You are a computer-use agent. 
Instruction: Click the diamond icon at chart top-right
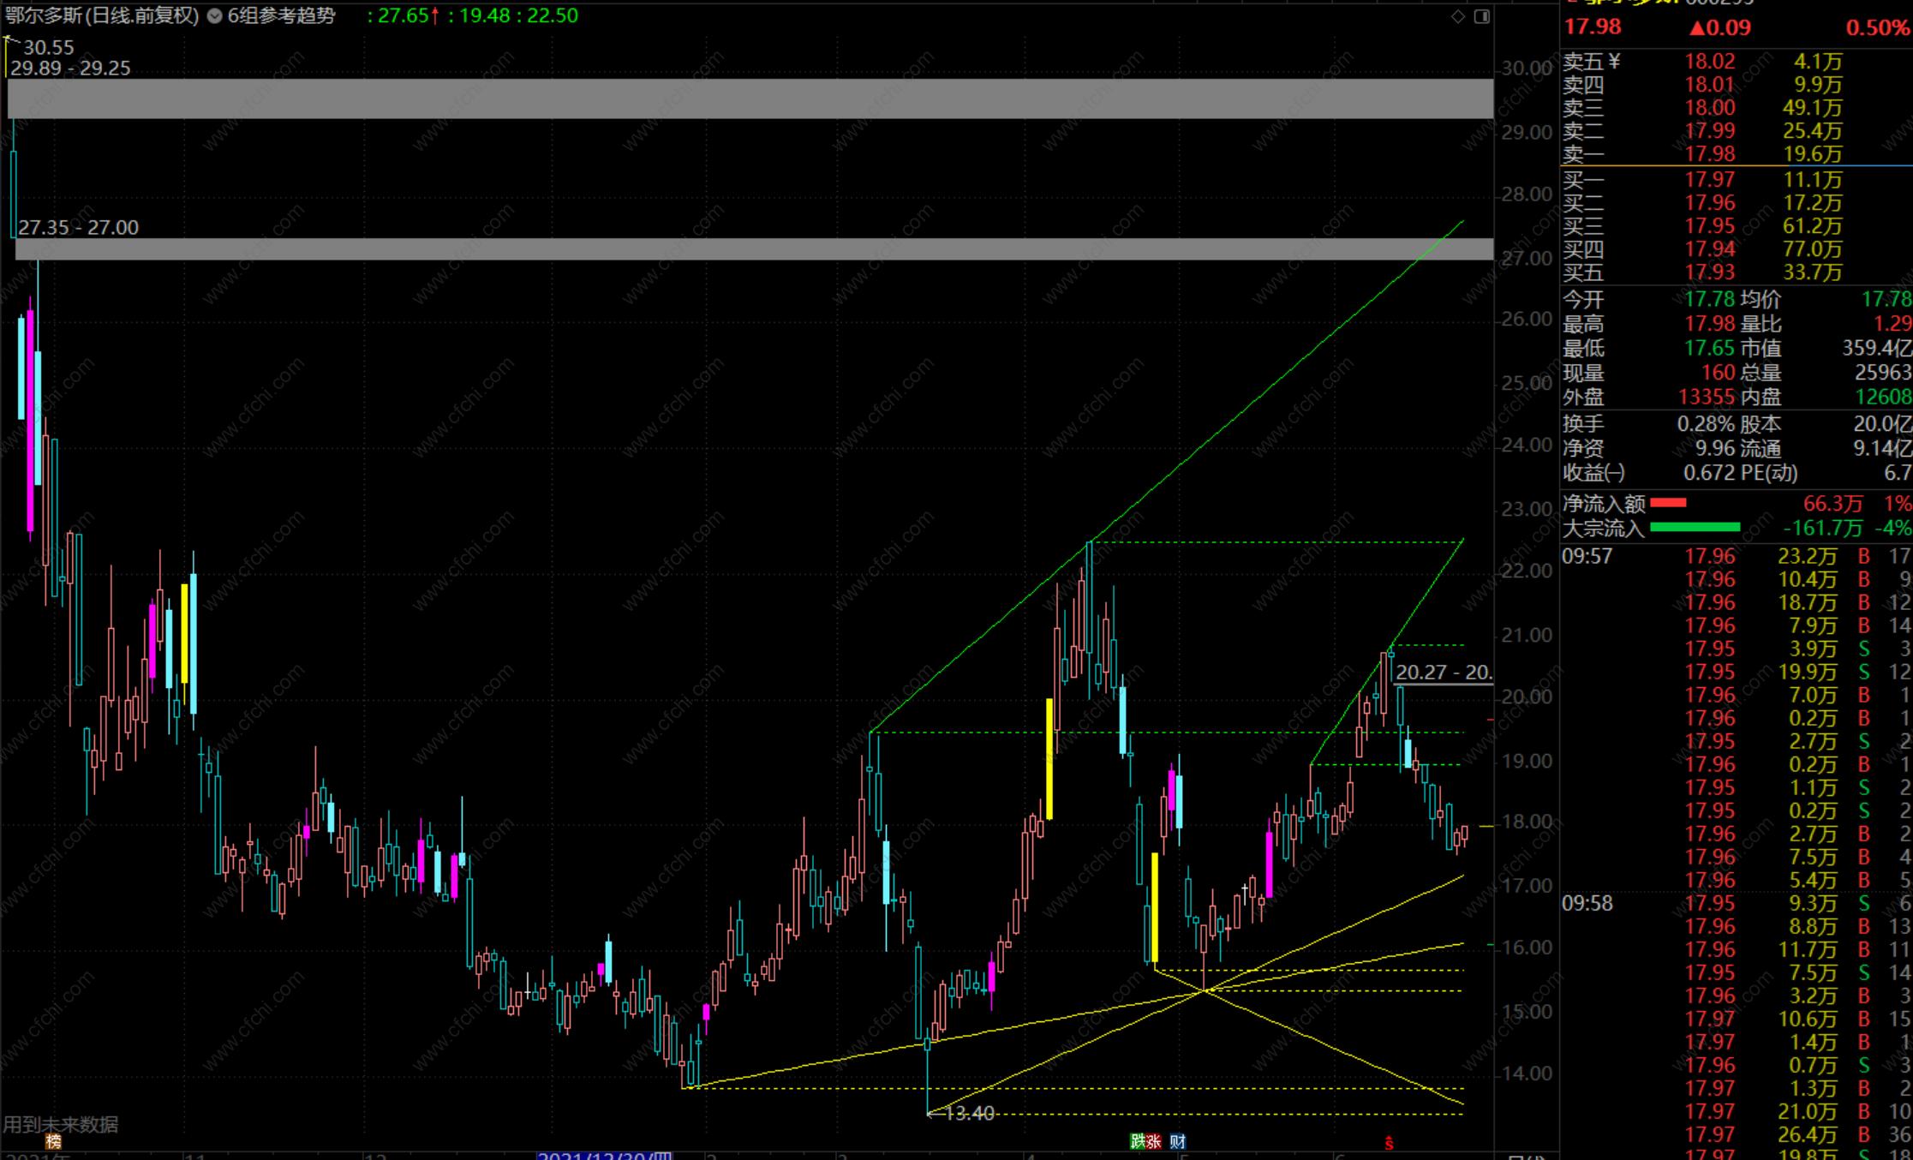1457,16
